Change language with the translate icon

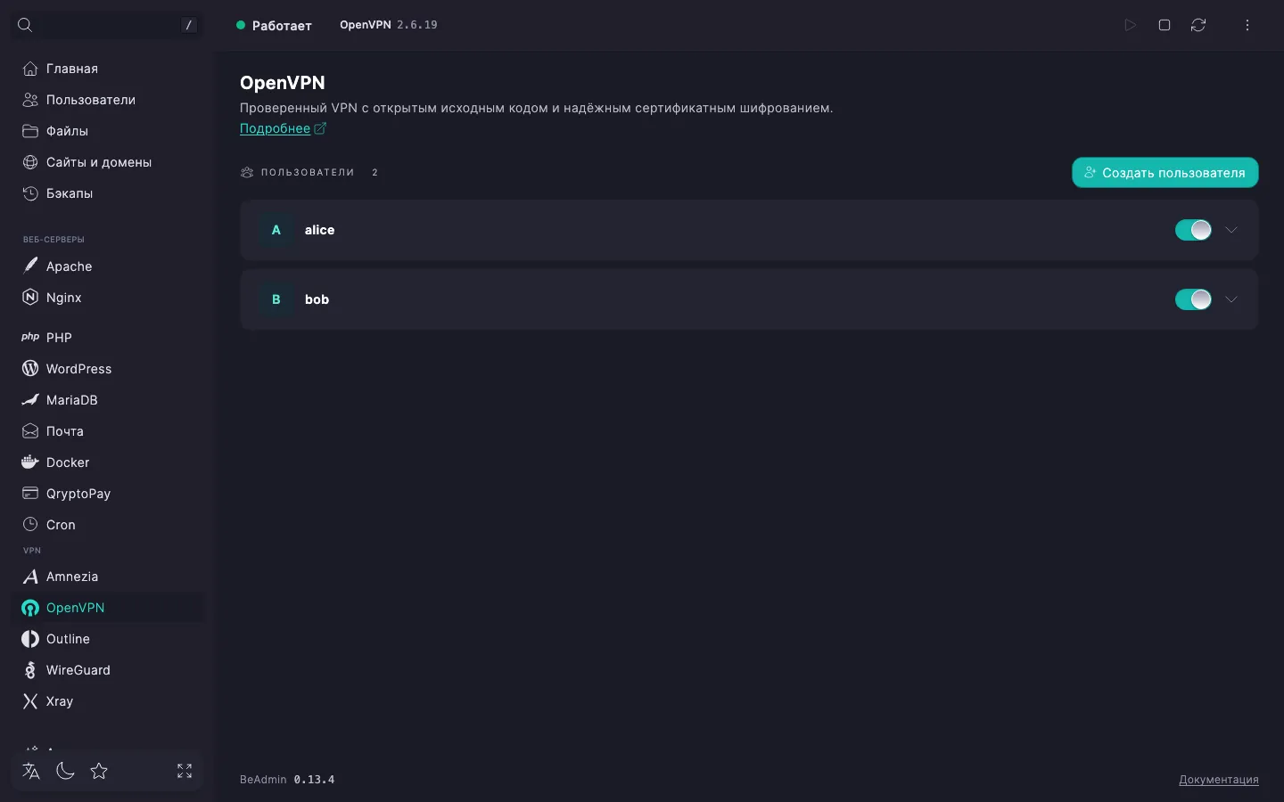click(x=31, y=771)
